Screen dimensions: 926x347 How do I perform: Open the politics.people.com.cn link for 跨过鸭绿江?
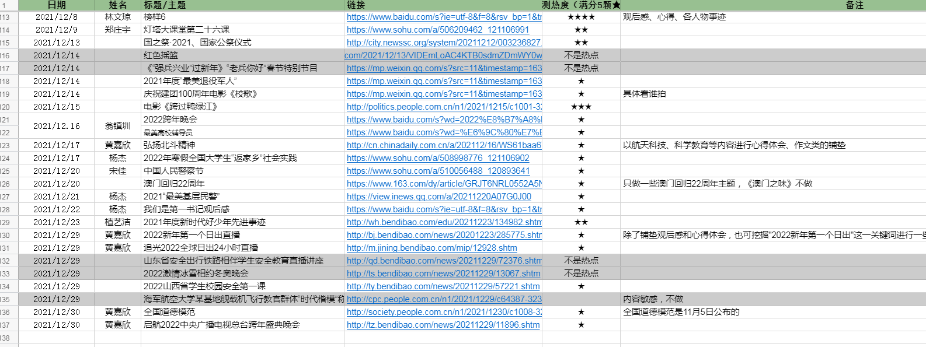pos(444,107)
